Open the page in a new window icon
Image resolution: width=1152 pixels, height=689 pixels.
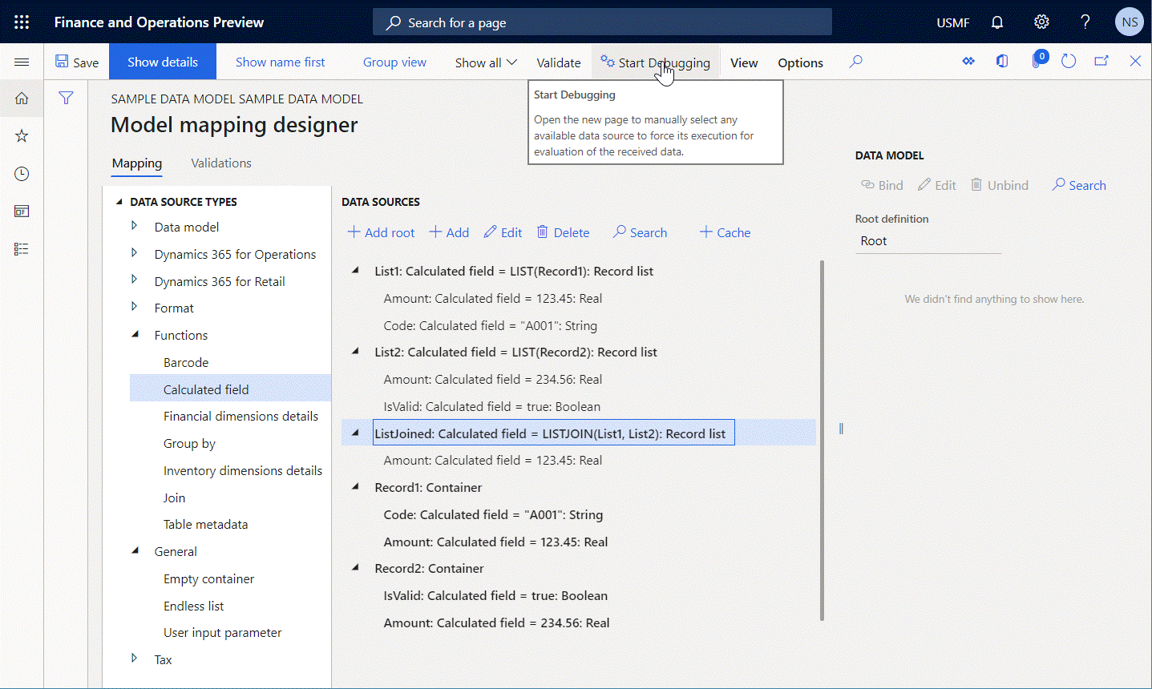point(1101,60)
